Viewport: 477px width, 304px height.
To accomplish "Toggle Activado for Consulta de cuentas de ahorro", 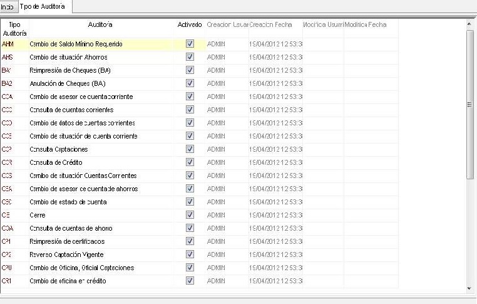I will point(190,228).
